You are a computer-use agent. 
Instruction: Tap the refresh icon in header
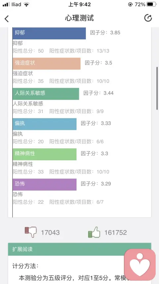tap(148, 18)
